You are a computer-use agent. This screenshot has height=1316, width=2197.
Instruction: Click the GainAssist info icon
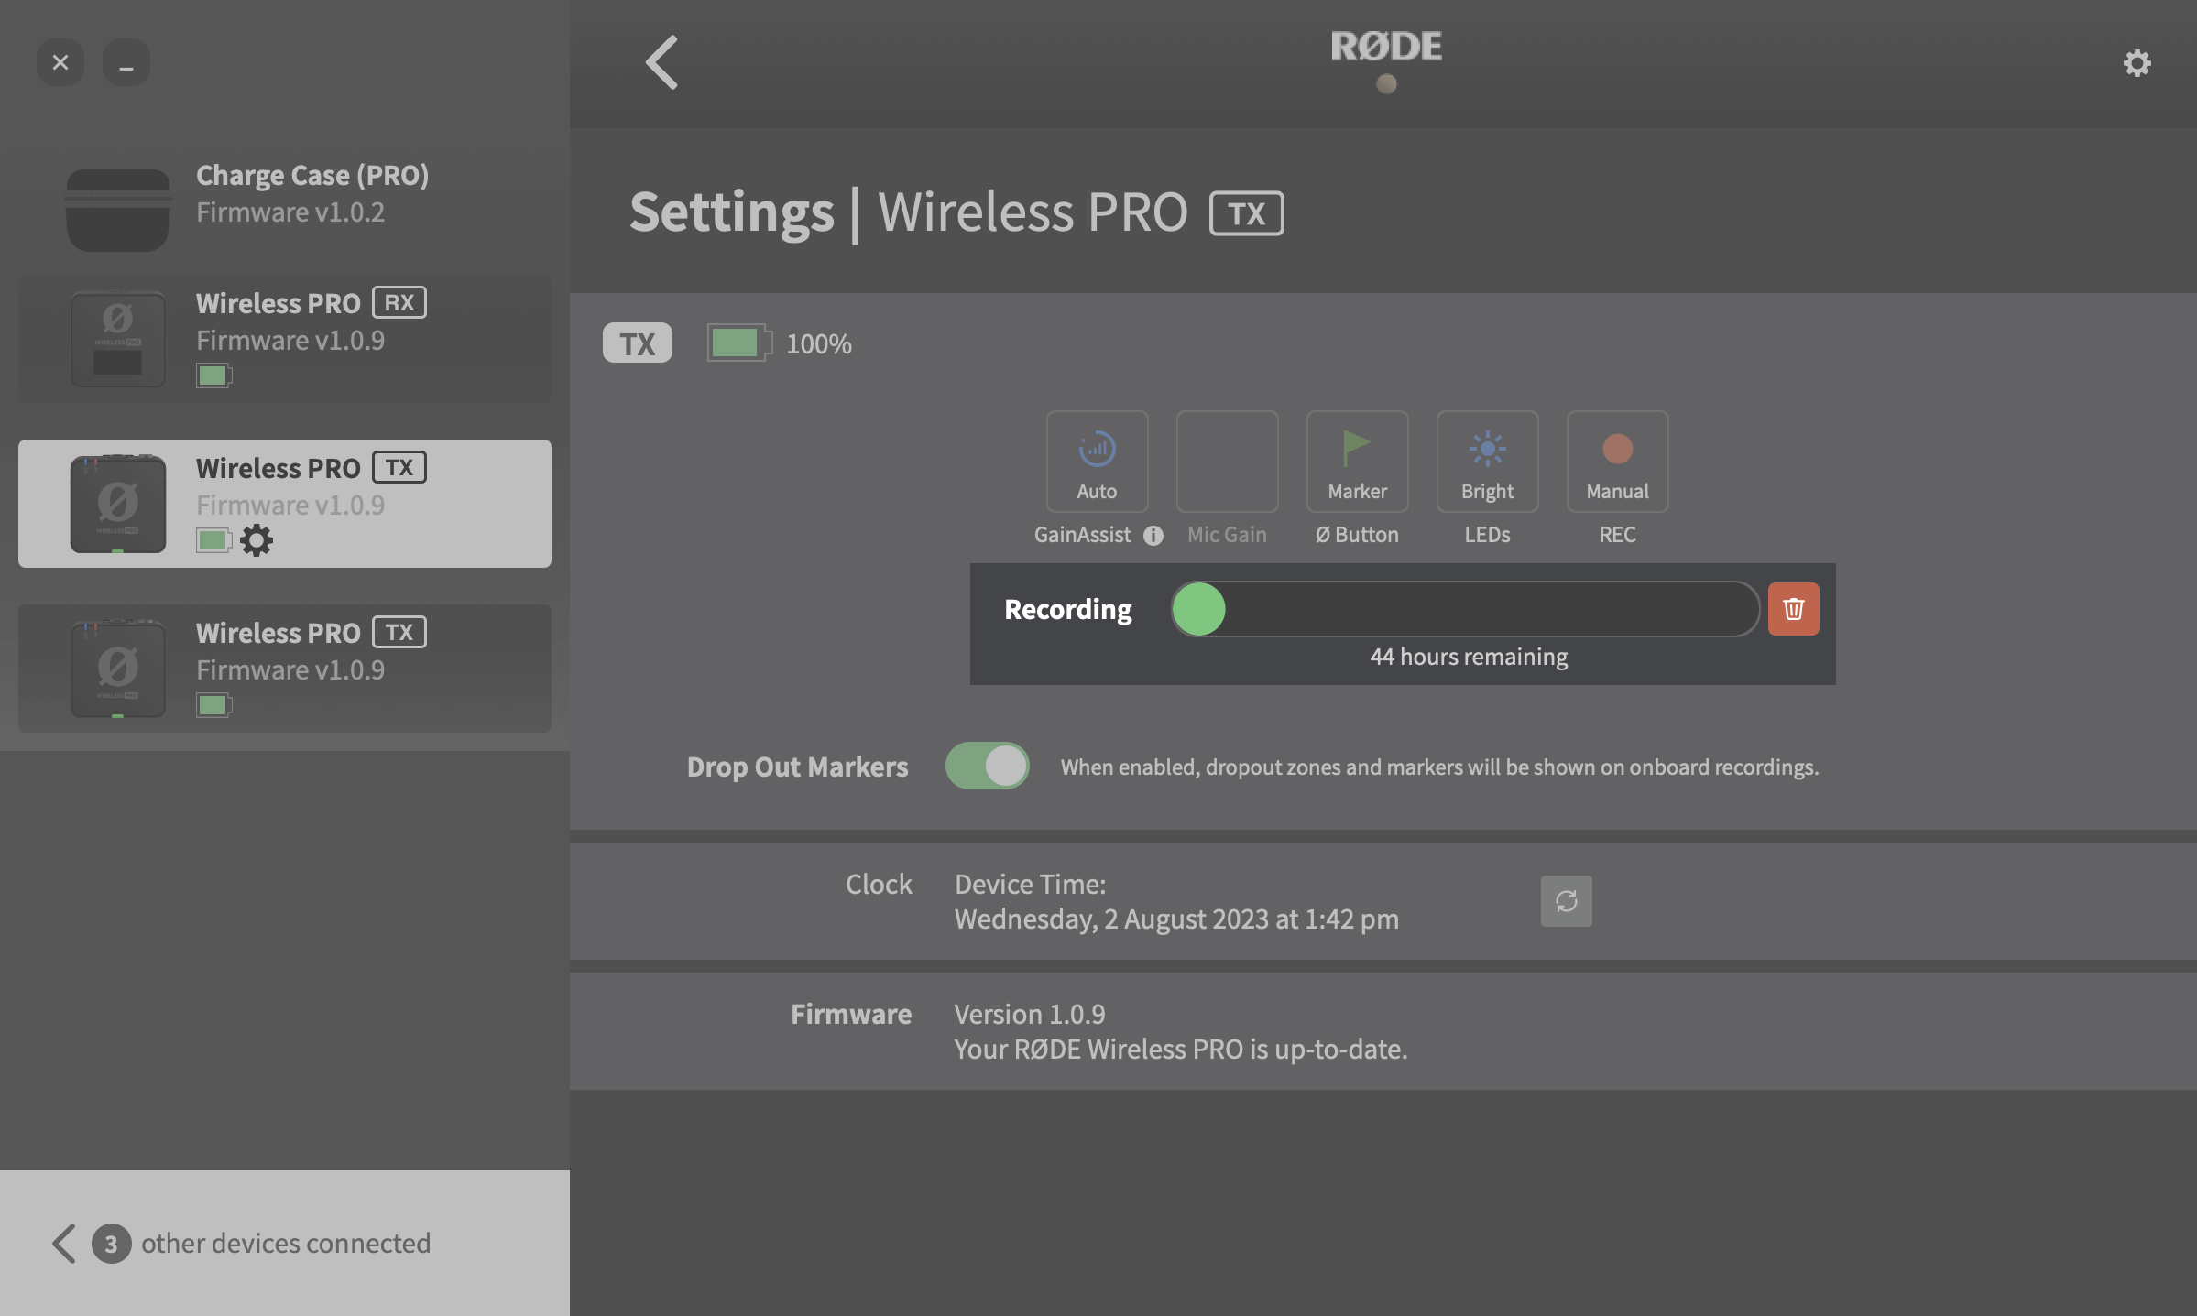pyautogui.click(x=1153, y=534)
